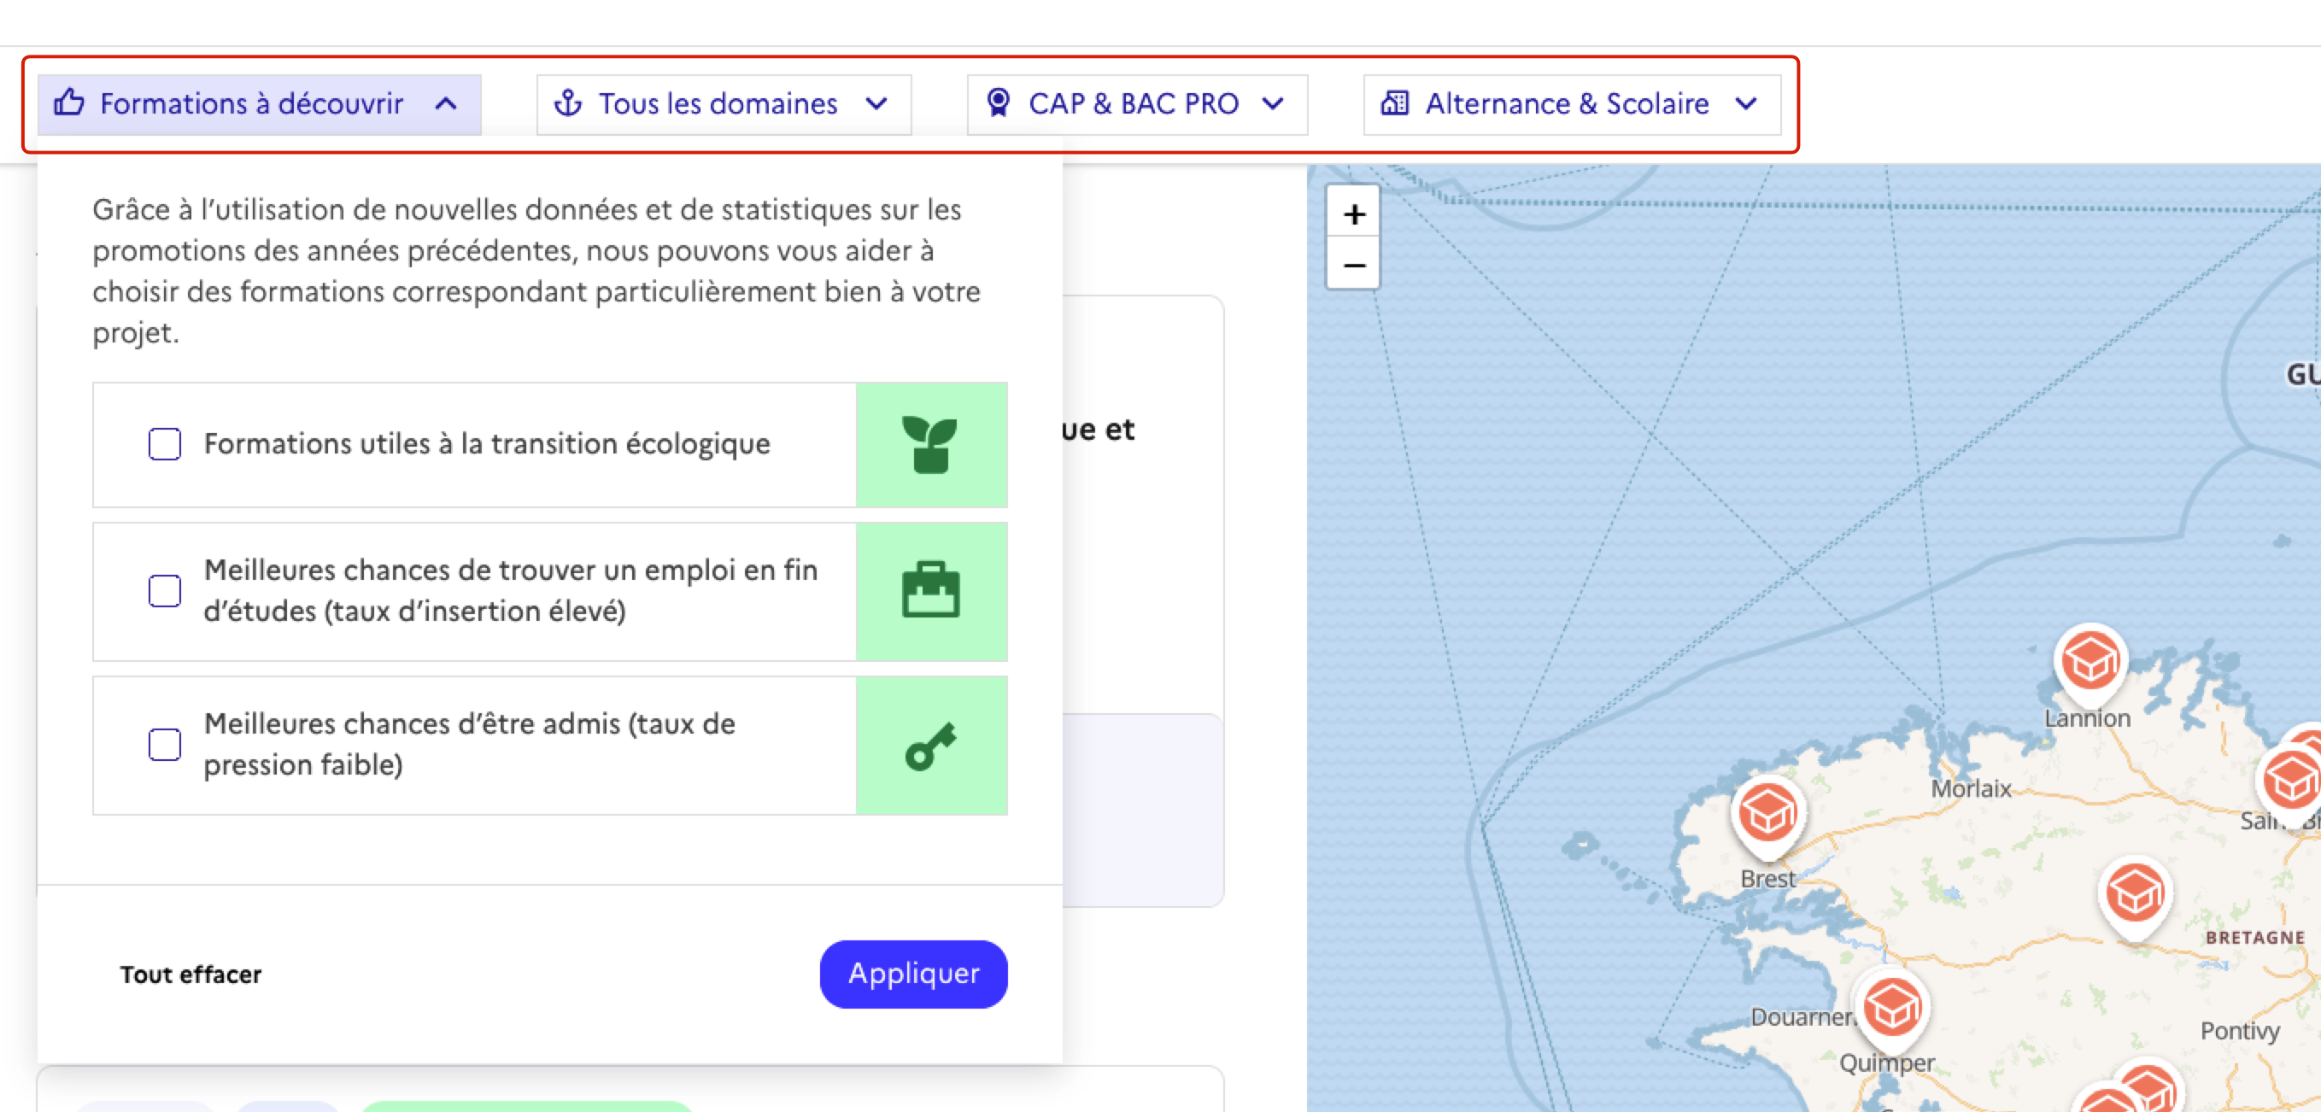
Task: Click the map zoom out minus button
Action: coord(1353,265)
